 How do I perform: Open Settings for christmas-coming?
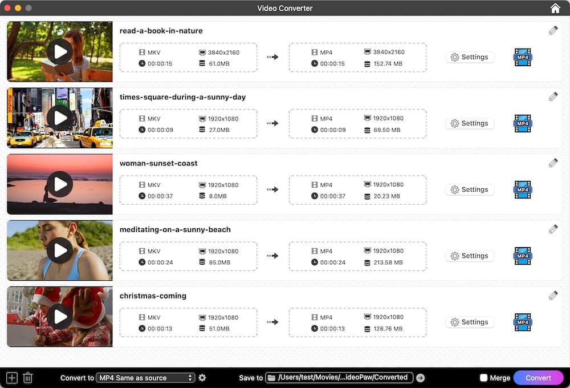click(470, 322)
